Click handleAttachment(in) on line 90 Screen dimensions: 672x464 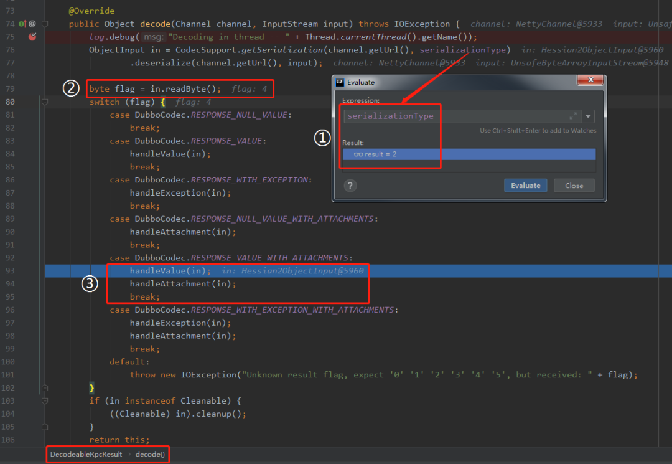pos(181,232)
